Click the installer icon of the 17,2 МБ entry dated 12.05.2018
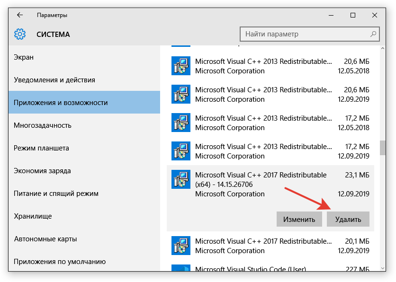The image size is (396, 282). click(x=181, y=123)
